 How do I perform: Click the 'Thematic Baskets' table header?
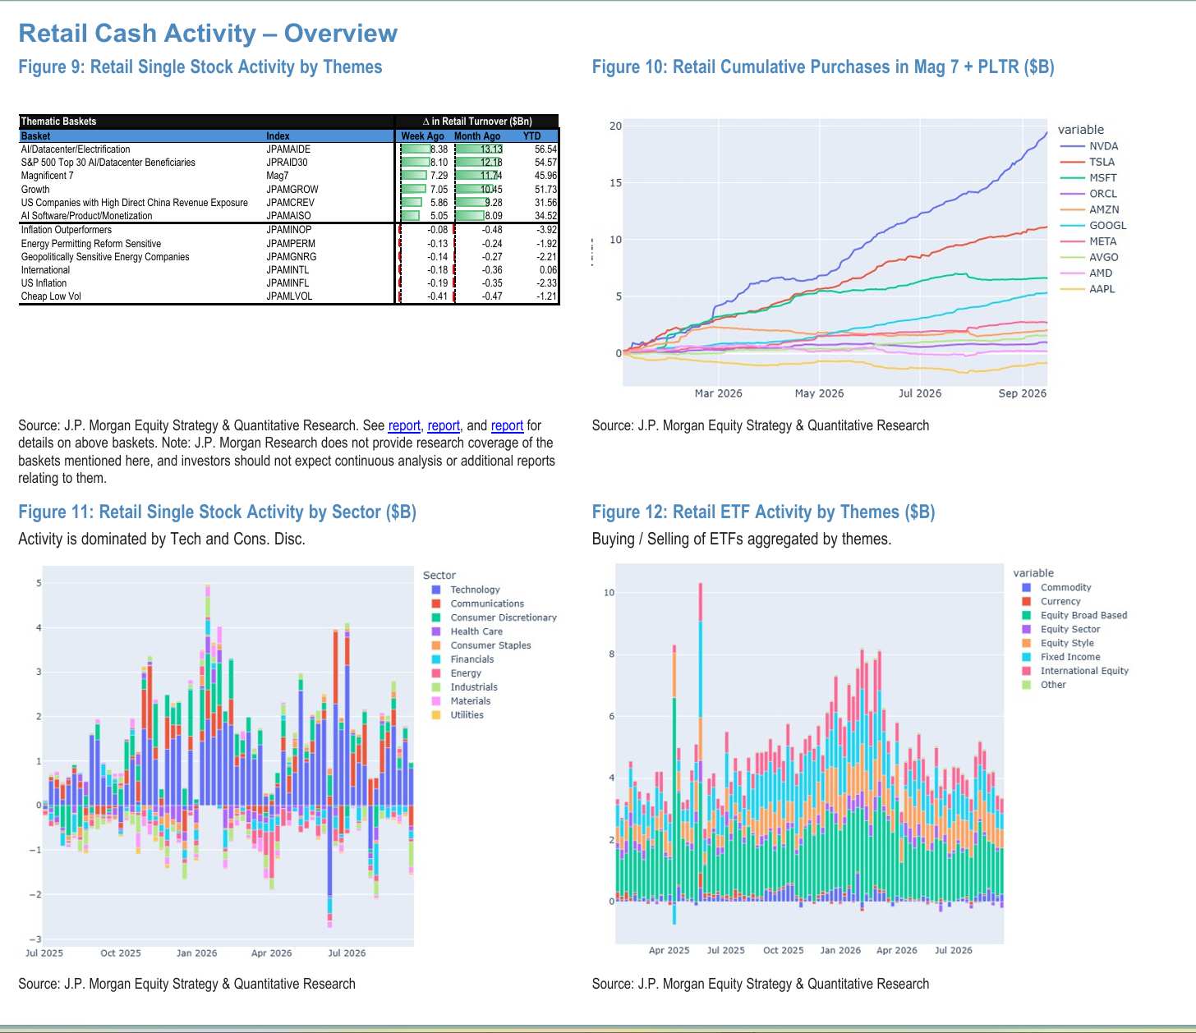coord(58,122)
